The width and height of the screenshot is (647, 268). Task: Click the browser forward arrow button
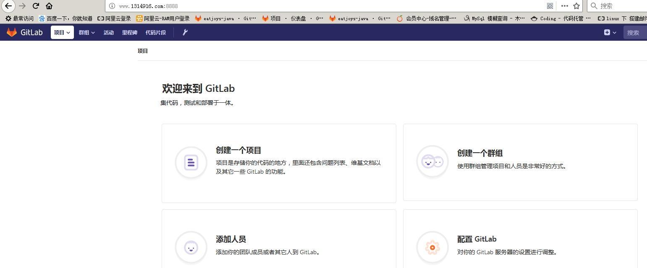(22, 6)
